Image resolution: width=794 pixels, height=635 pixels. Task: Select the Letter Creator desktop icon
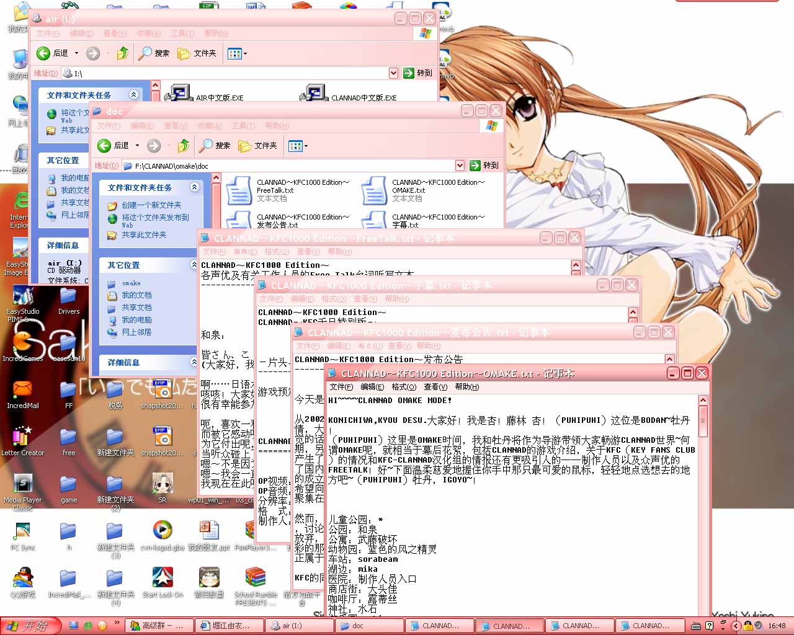click(x=23, y=441)
